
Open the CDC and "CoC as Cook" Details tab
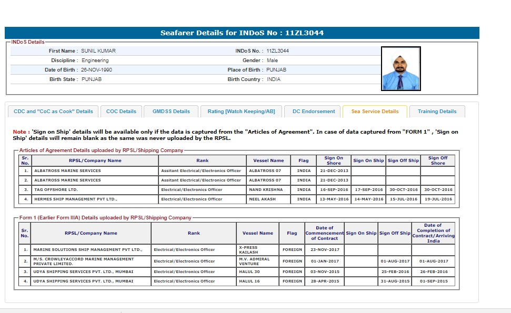click(x=53, y=112)
